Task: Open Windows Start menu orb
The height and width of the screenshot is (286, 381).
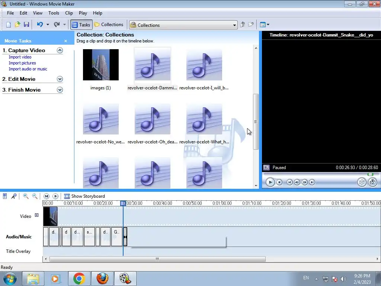Action: point(10,279)
